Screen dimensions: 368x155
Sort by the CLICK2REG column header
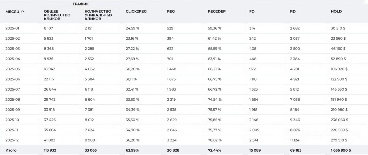tap(136, 12)
